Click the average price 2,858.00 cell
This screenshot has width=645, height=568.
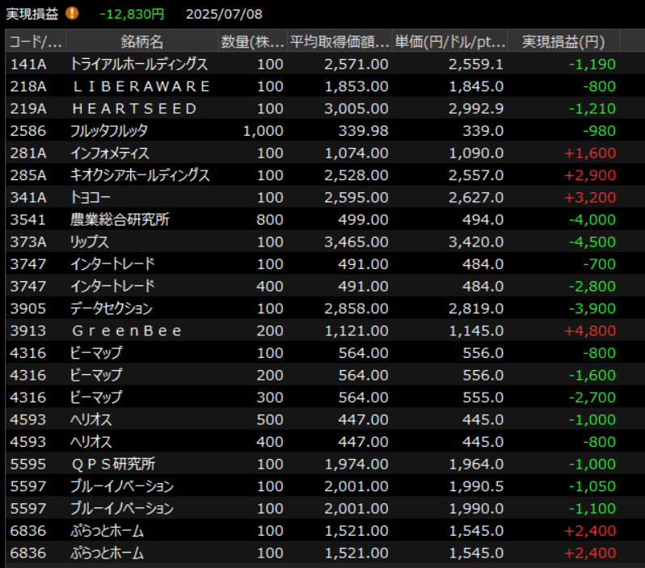(x=356, y=308)
